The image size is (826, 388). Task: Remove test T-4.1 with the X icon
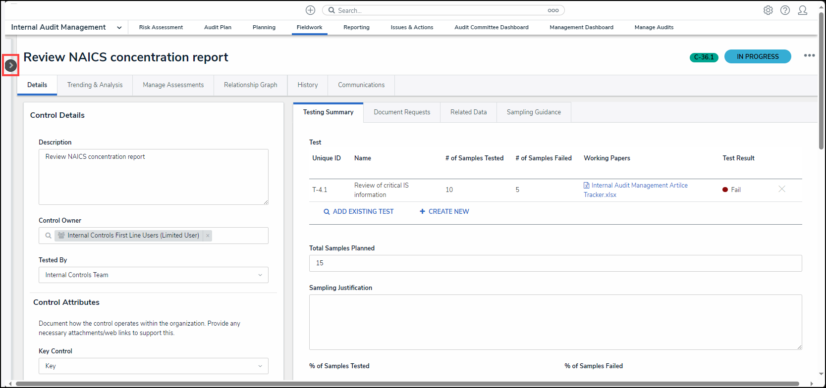782,189
